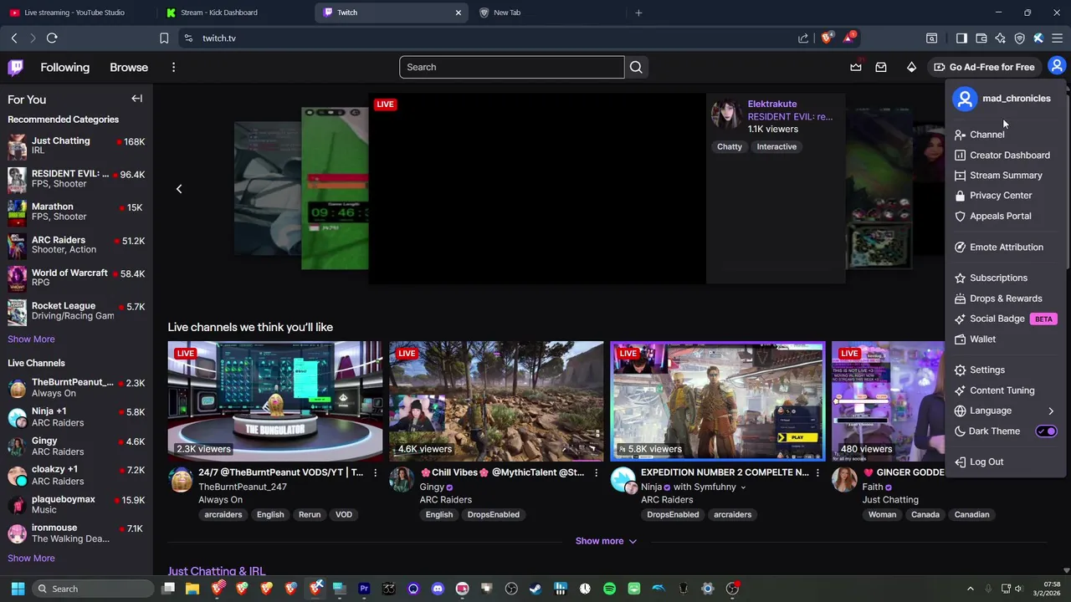Open the more options three-dot menu in Twitch header
The width and height of the screenshot is (1071, 602).
[x=173, y=68]
